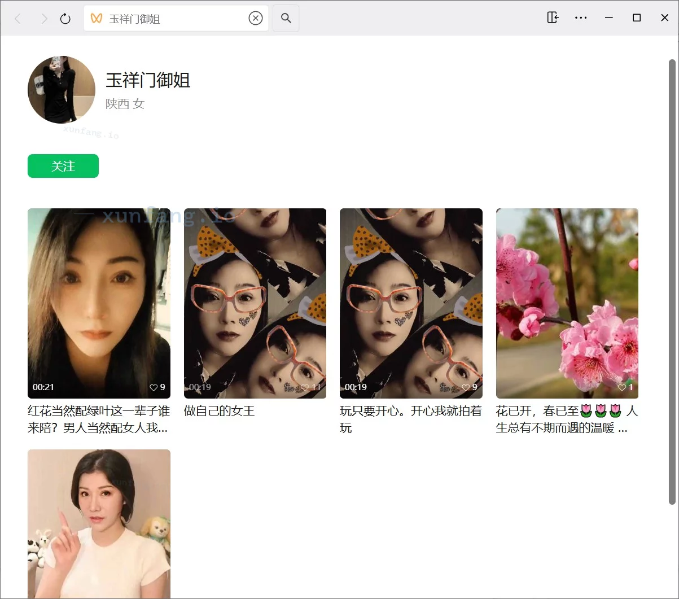Image resolution: width=679 pixels, height=599 pixels.
Task: Click the butterfly logo in the search box
Action: 97,19
